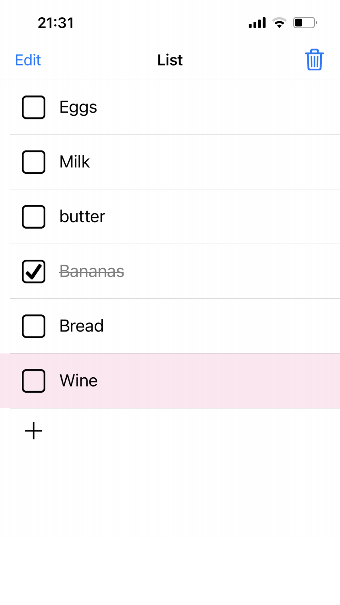Tap the blue trash can icon

tap(314, 60)
